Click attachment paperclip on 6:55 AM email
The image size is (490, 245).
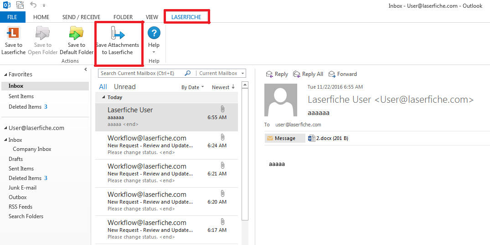click(x=222, y=109)
